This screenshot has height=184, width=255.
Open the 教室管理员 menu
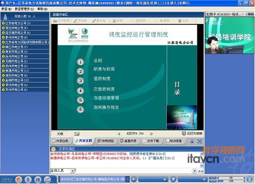(24, 9)
